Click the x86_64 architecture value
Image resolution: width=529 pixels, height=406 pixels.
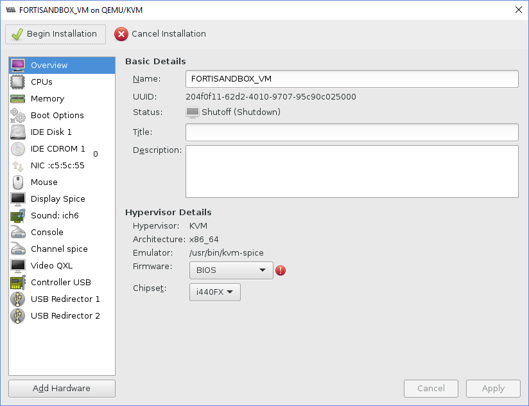(204, 240)
